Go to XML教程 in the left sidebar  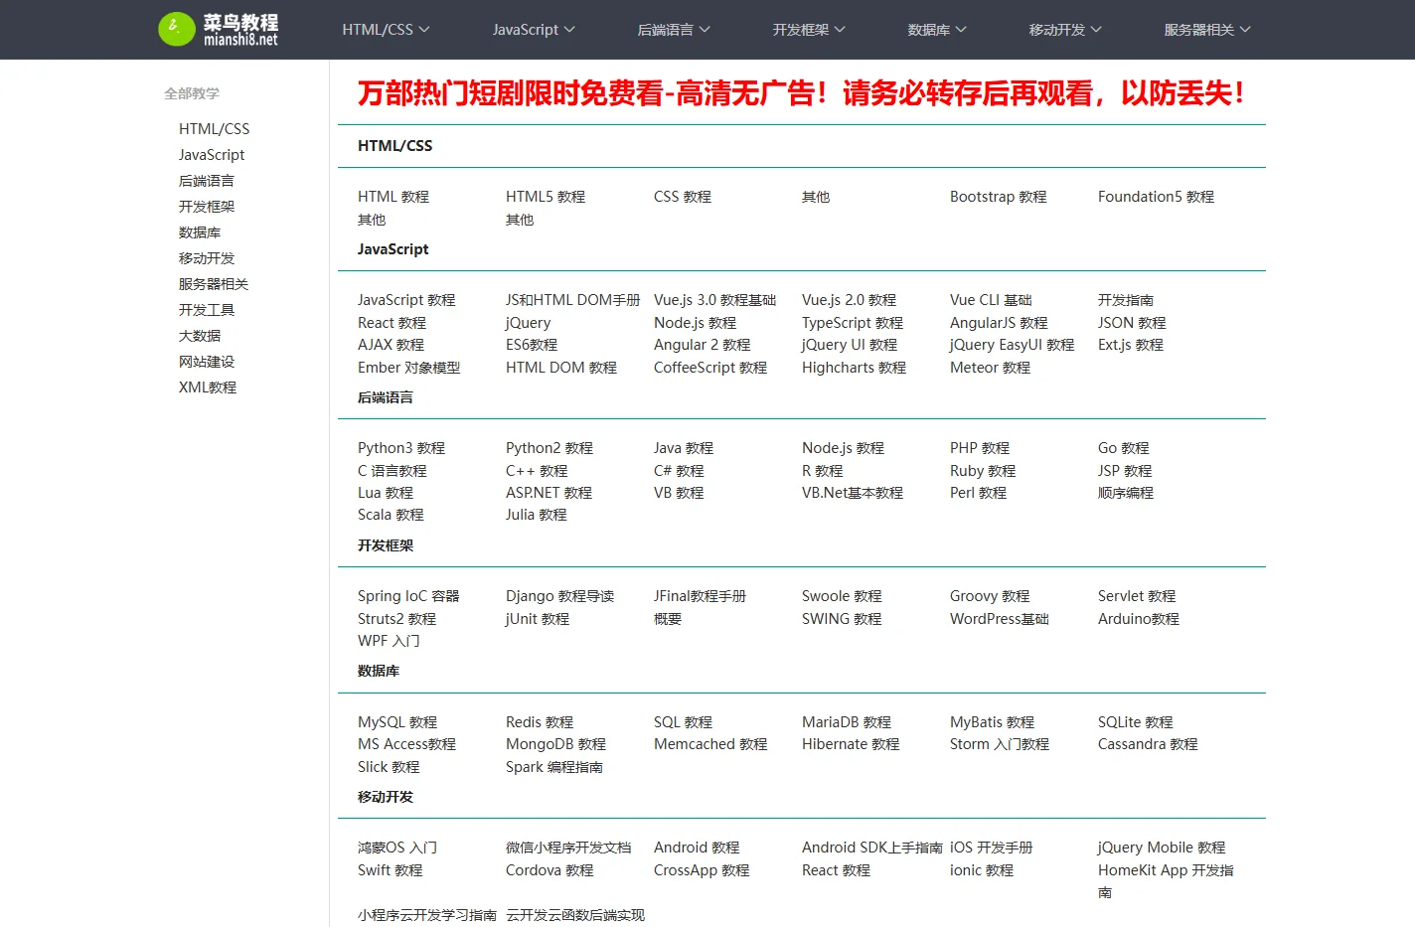[x=208, y=387]
